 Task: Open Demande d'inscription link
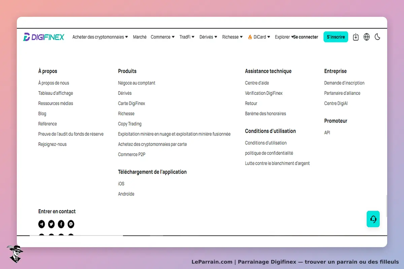pyautogui.click(x=344, y=83)
